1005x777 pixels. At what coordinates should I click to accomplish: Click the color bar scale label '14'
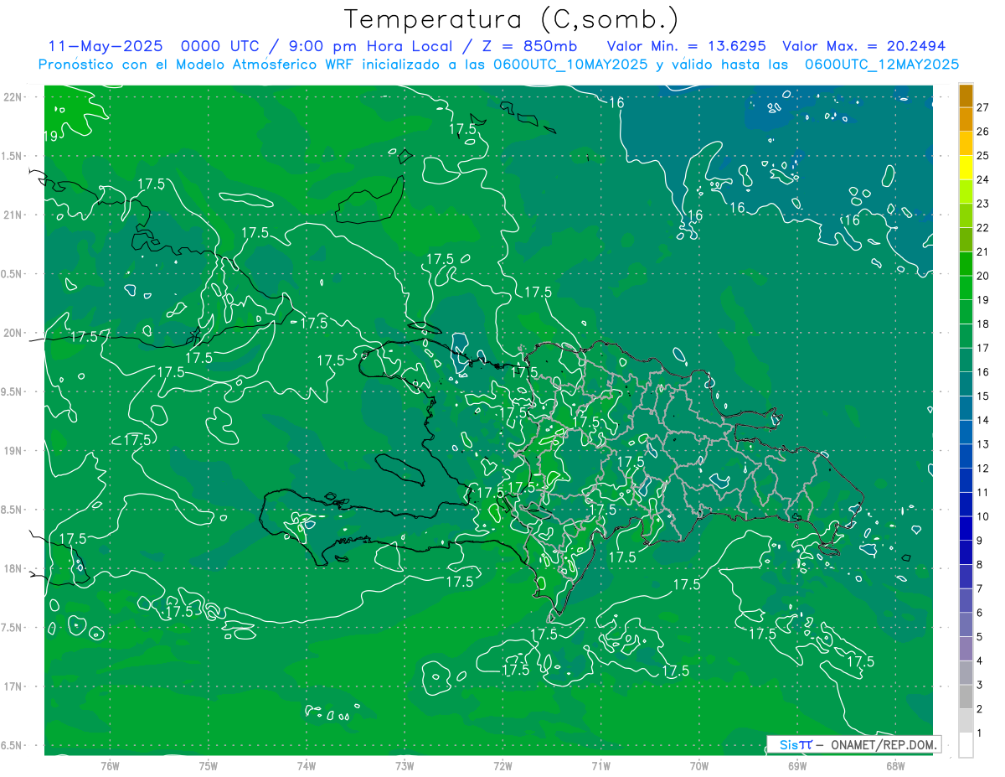[983, 420]
